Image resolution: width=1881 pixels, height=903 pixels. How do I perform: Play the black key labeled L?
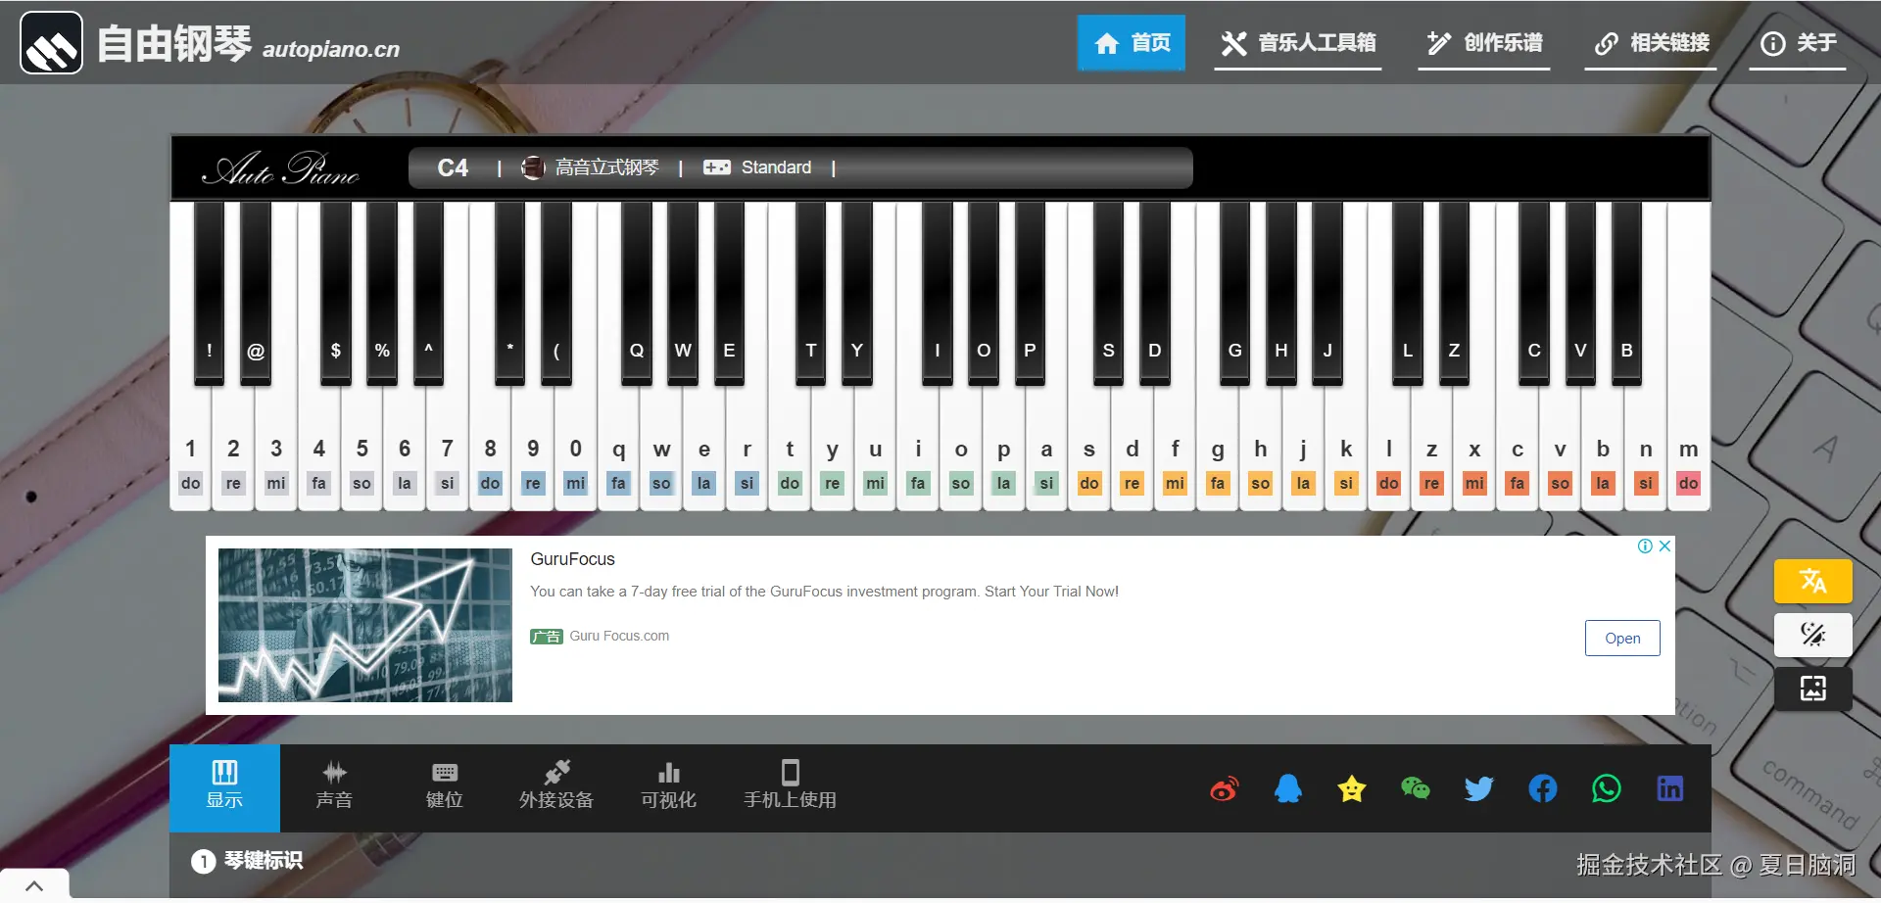[x=1408, y=292]
